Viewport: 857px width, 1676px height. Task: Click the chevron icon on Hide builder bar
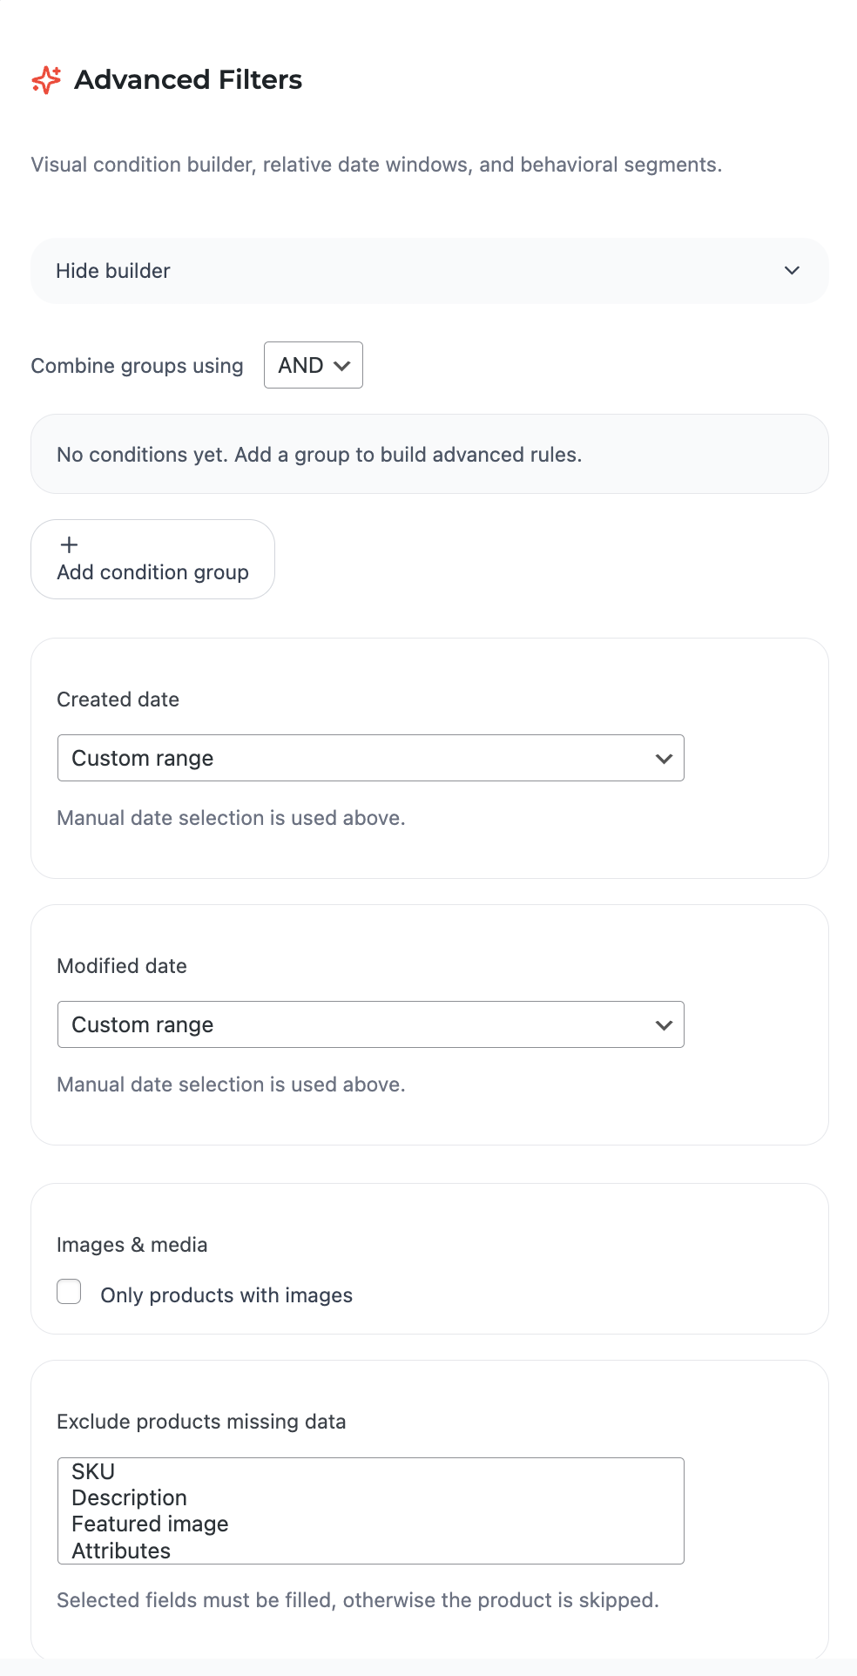click(792, 271)
